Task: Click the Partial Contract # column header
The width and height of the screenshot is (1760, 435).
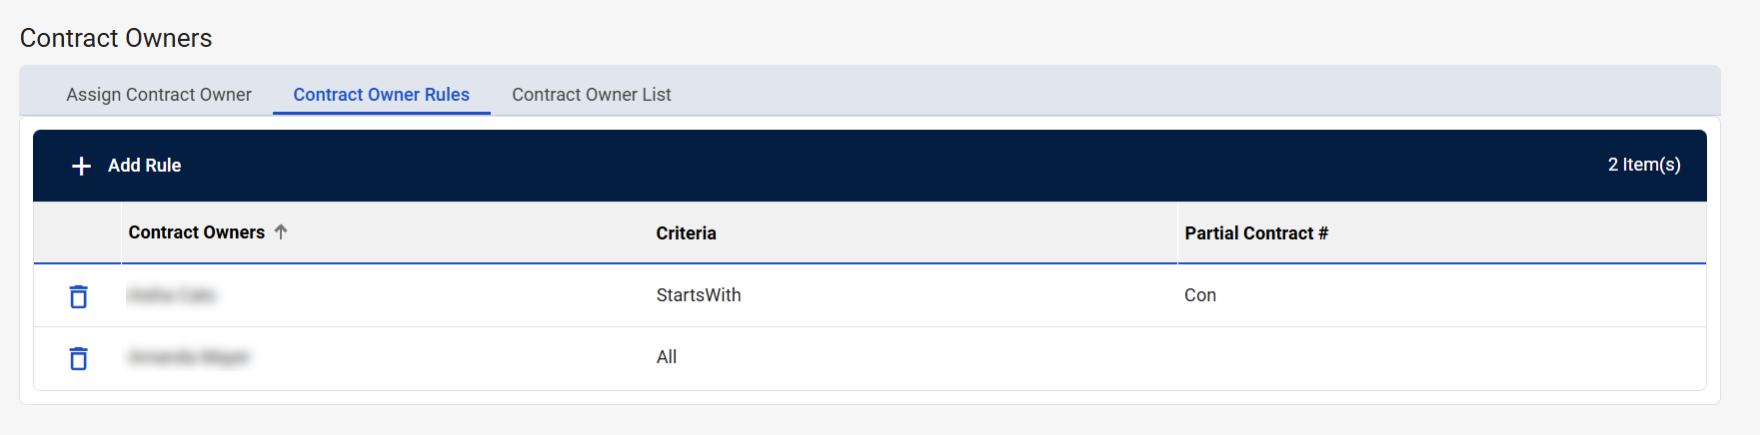Action: 1256,233
